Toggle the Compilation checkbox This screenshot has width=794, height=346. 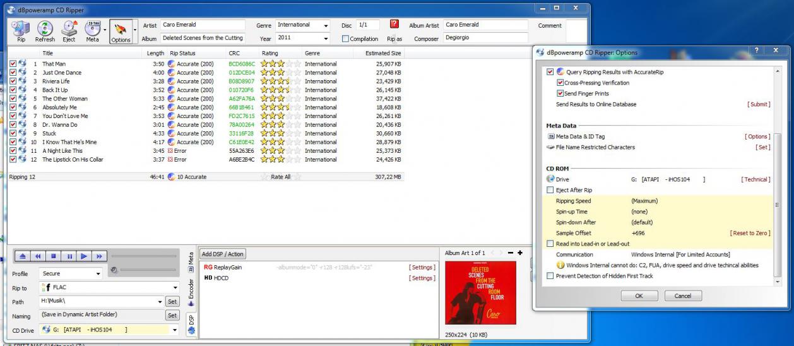tap(345, 39)
